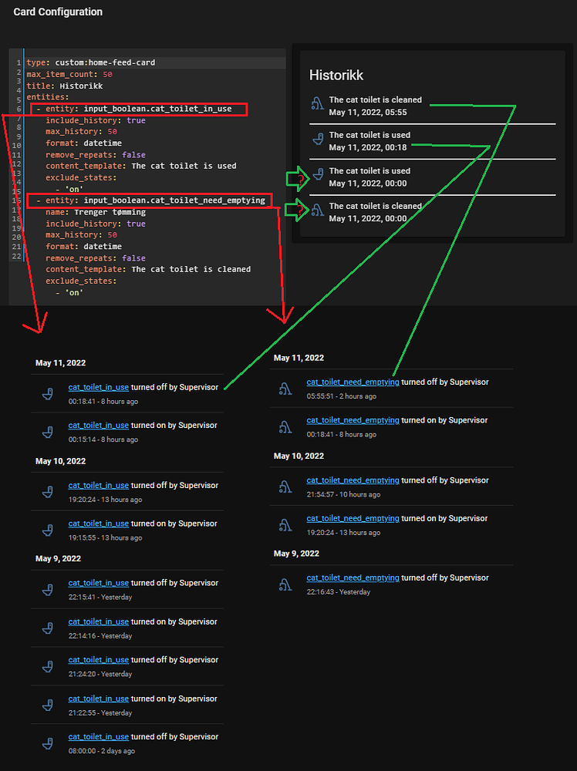Open cat_toilet_in_use link from the 00:18:41 entry
The image size is (577, 771).
pos(98,387)
